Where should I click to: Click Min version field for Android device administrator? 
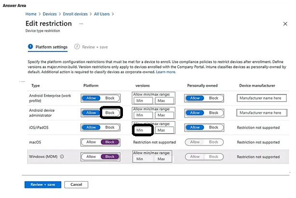(x=143, y=115)
